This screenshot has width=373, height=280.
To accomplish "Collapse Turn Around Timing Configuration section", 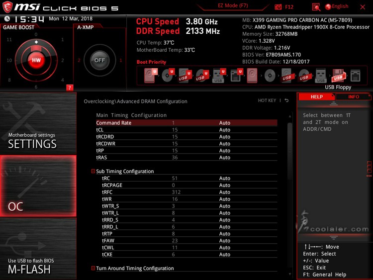I will pyautogui.click(x=93, y=268).
